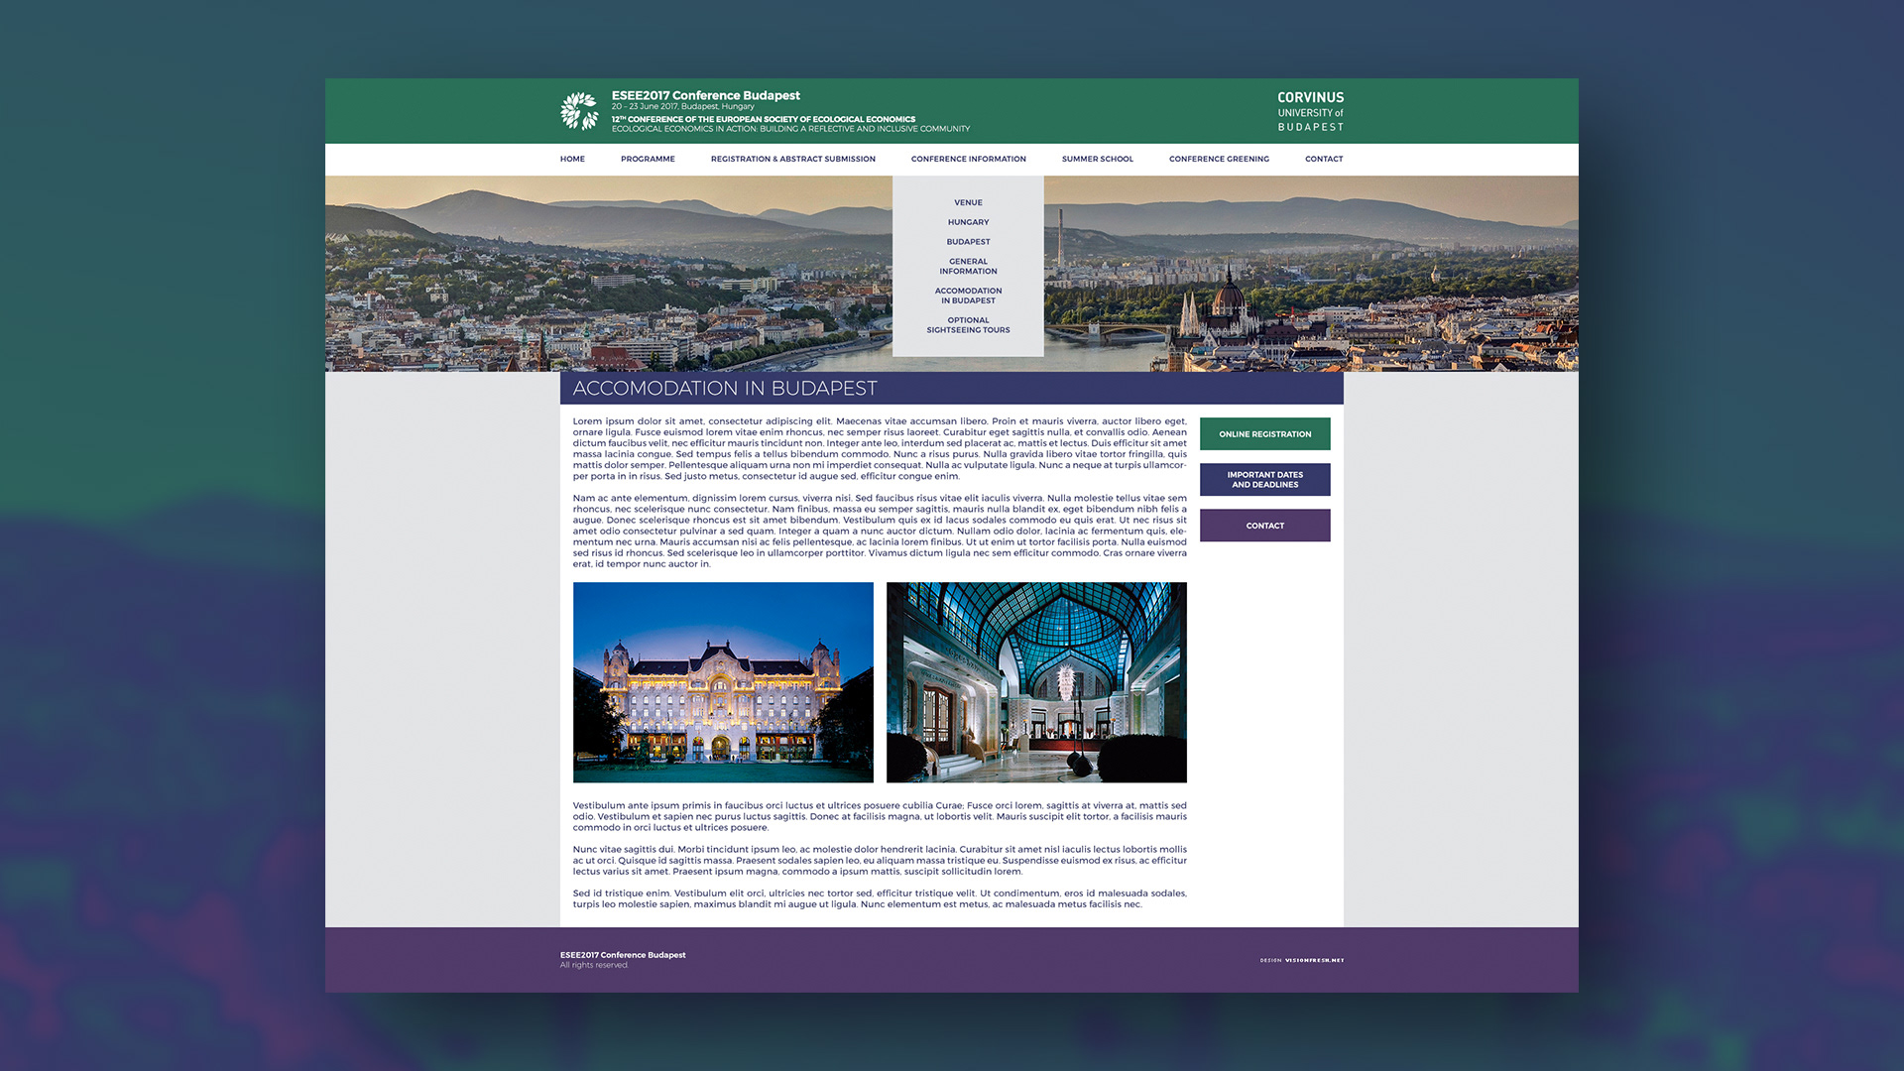Click Contact in the top navigation
The image size is (1904, 1071).
pyautogui.click(x=1324, y=159)
